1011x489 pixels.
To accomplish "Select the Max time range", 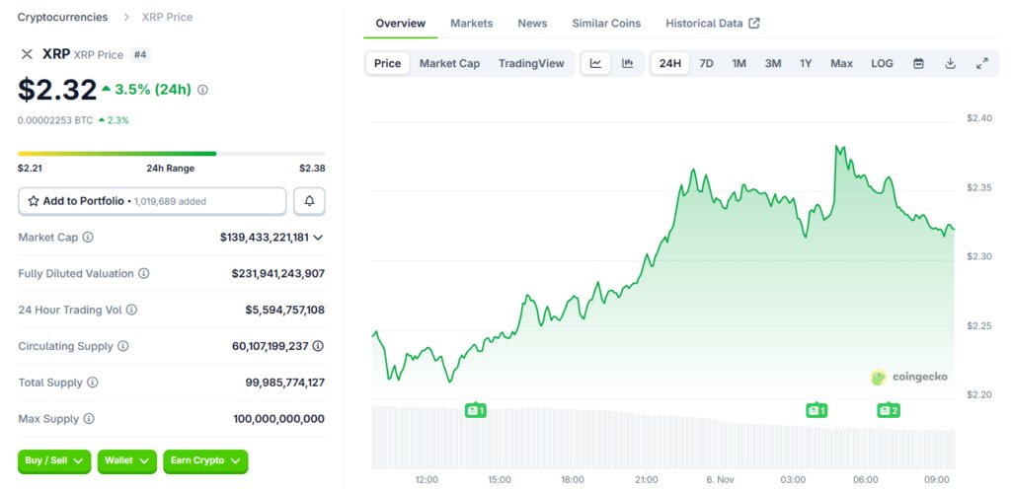I will [x=841, y=63].
